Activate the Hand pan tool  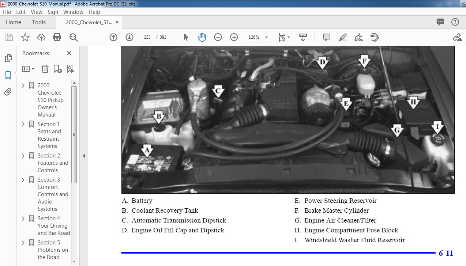[202, 37]
